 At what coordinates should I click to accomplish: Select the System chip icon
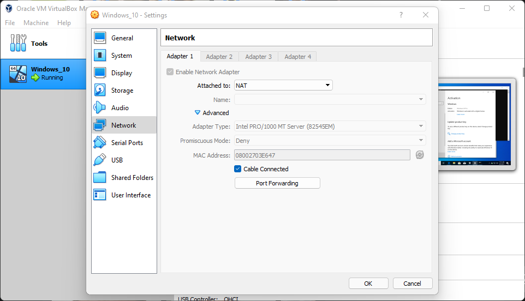point(100,55)
